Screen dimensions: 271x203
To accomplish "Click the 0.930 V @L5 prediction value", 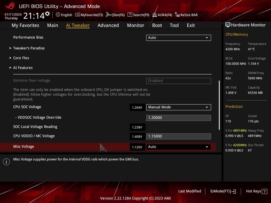I will pyautogui.click(x=234, y=150).
